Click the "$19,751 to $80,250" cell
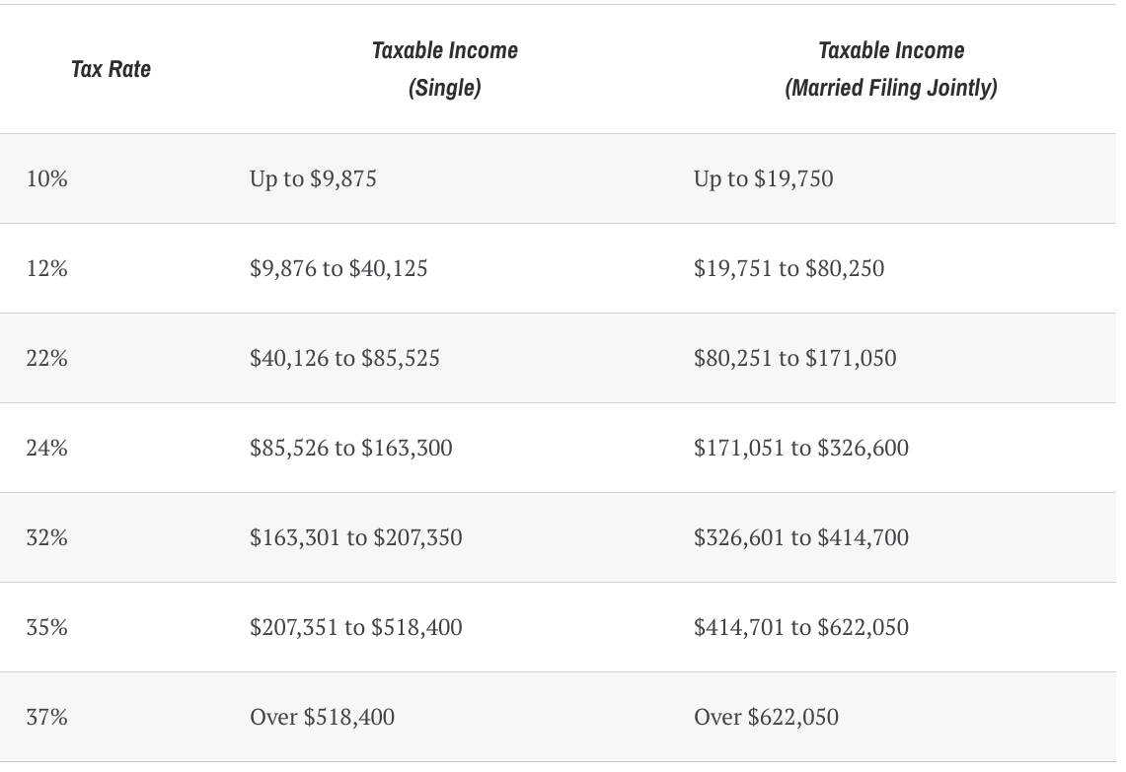The image size is (1126, 772). [x=788, y=268]
